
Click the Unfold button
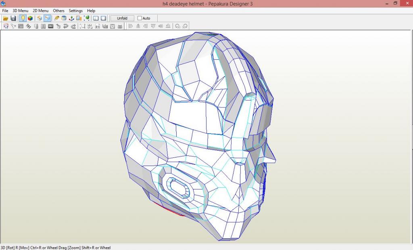point(122,18)
